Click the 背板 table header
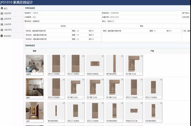 pos(142,26)
